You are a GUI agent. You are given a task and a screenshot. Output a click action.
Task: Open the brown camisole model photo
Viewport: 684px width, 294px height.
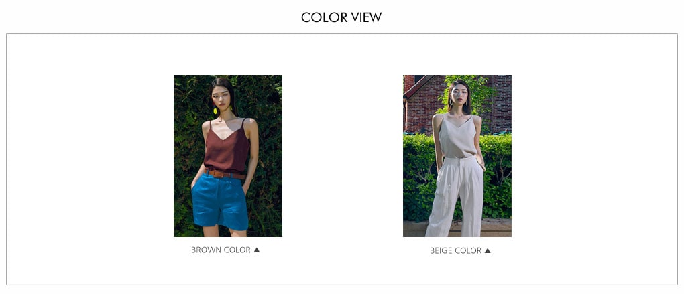click(228, 156)
